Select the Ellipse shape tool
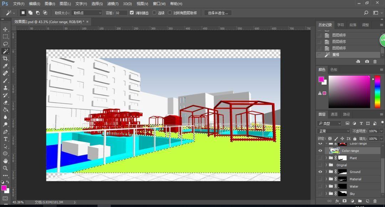385x207 pixels. (5, 154)
